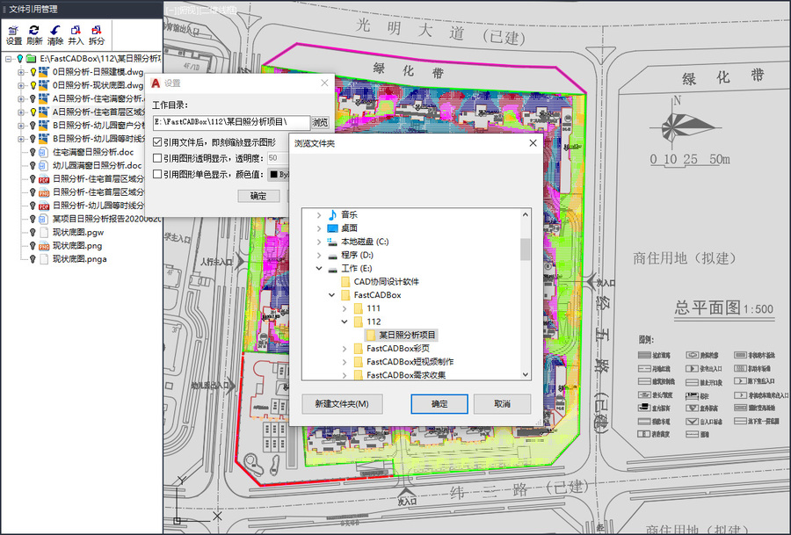Click the 工作目录 path input field
This screenshot has width=791, height=535.
[230, 122]
